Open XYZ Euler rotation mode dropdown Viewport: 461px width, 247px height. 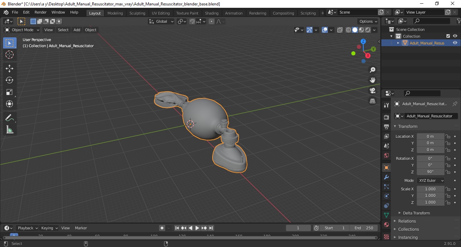tap(430, 180)
